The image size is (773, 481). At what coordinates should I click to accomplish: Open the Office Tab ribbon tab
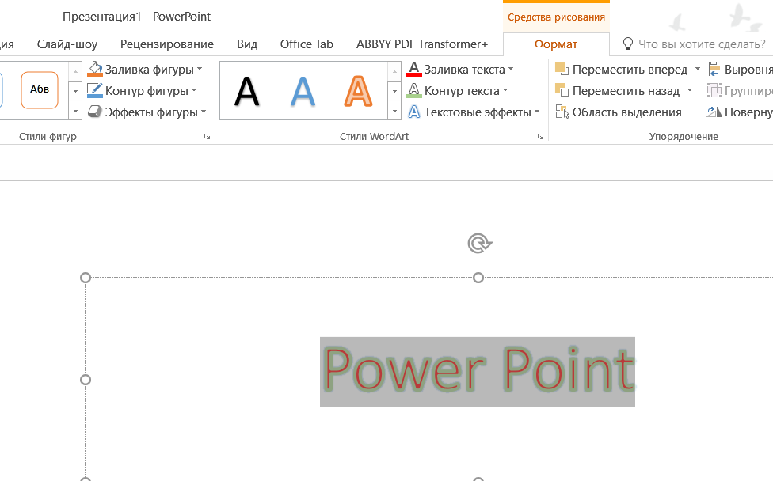click(x=307, y=44)
